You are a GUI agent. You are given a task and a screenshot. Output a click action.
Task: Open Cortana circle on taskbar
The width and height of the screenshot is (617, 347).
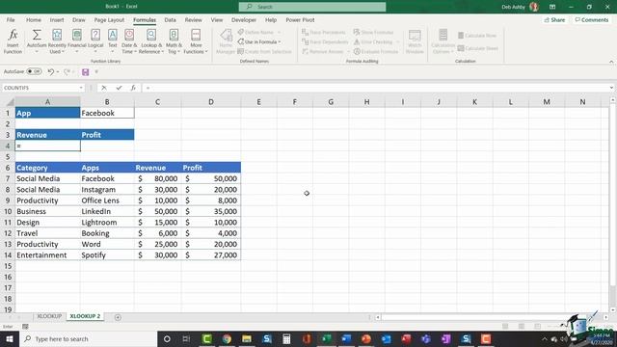pyautogui.click(x=167, y=338)
